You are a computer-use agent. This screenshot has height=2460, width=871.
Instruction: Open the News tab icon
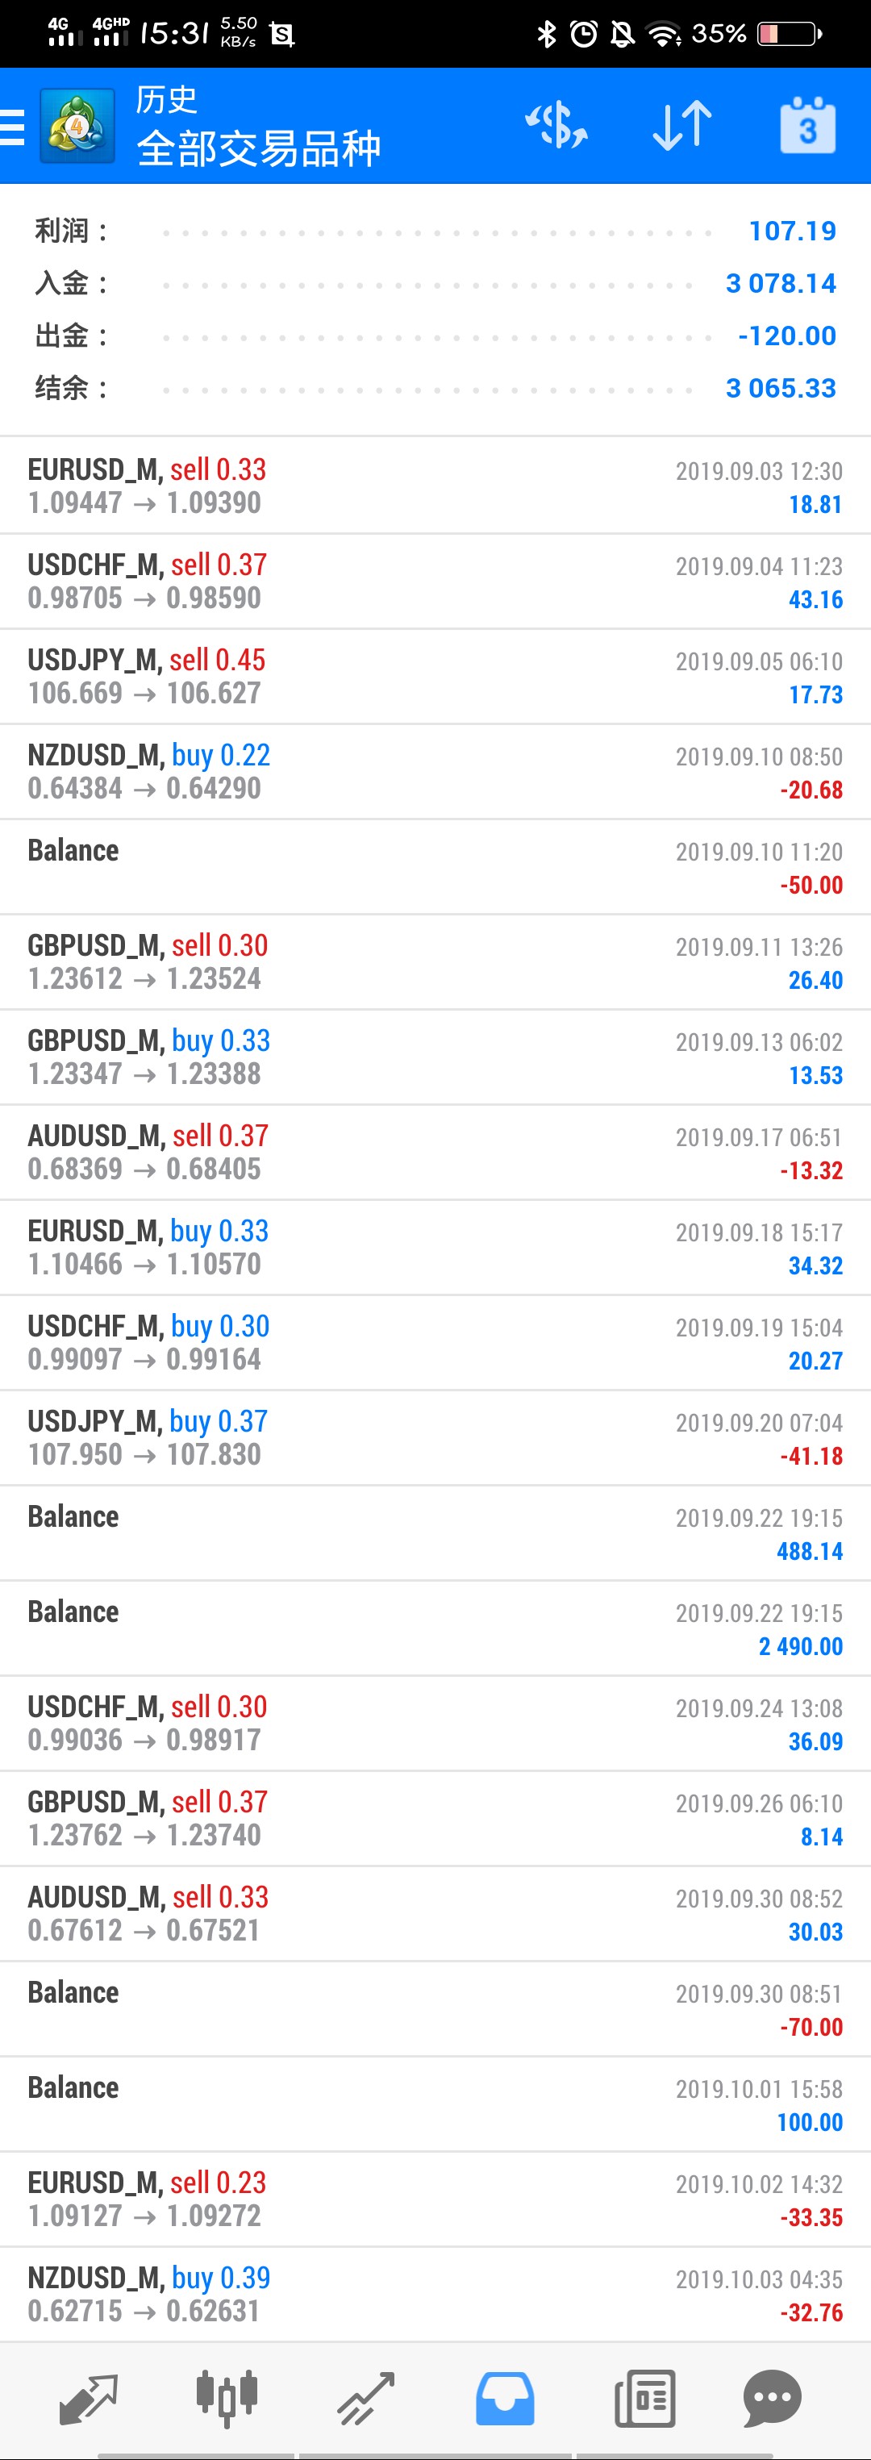click(644, 2398)
